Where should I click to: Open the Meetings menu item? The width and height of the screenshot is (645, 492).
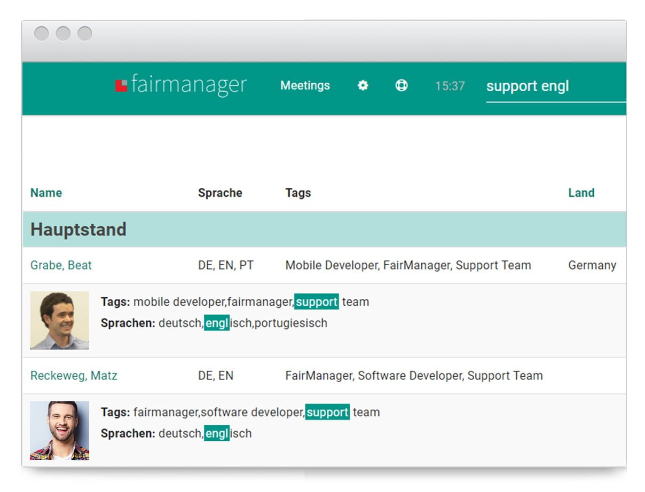pos(305,85)
